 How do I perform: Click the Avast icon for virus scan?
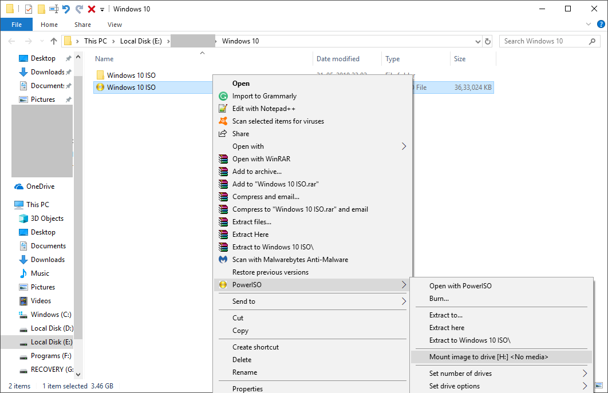(223, 121)
